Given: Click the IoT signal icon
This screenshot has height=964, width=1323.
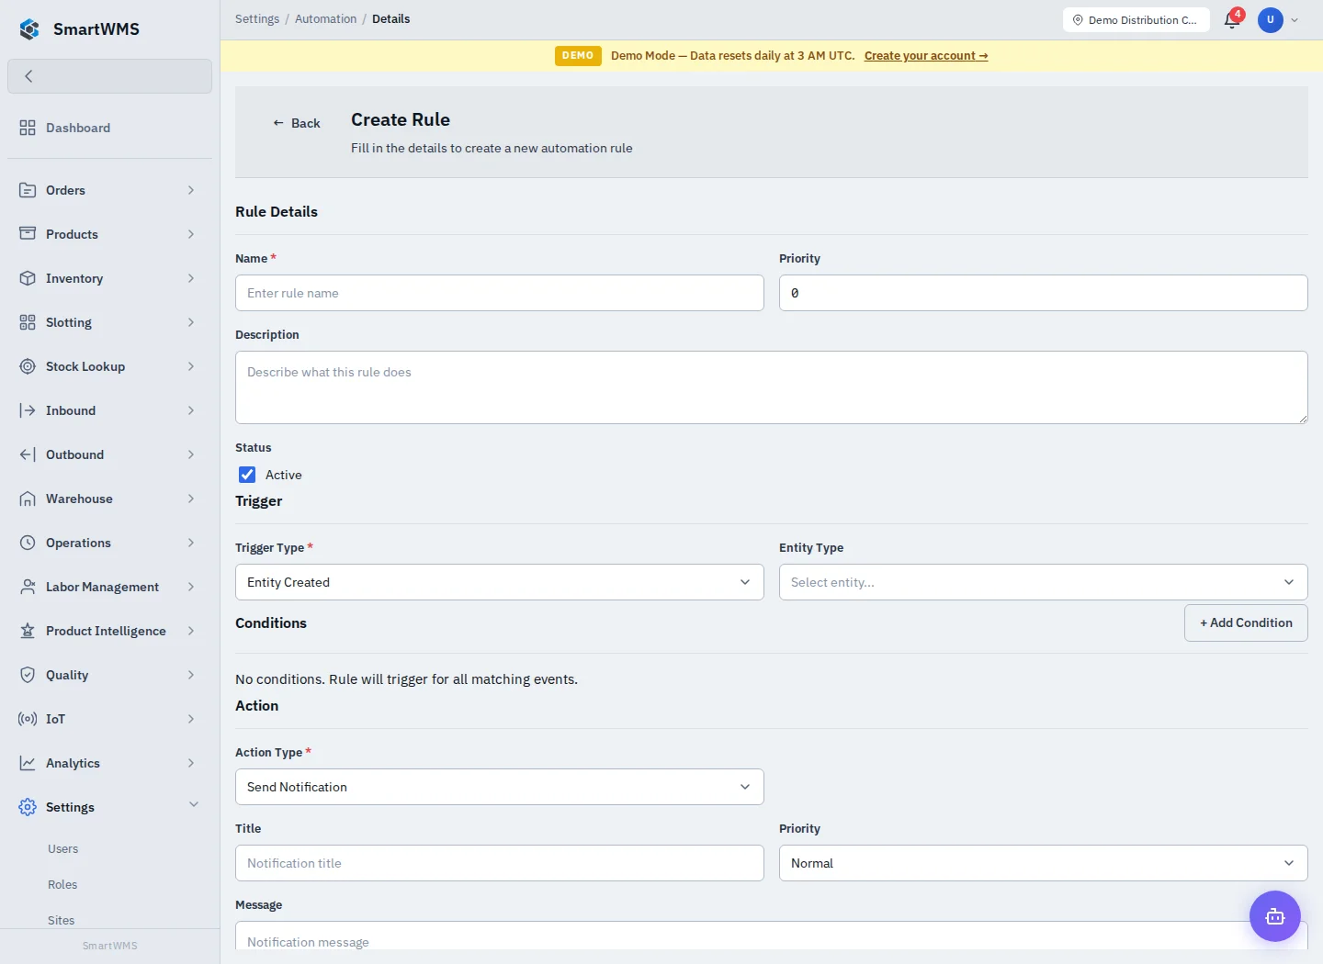Looking at the screenshot, I should [x=28, y=719].
